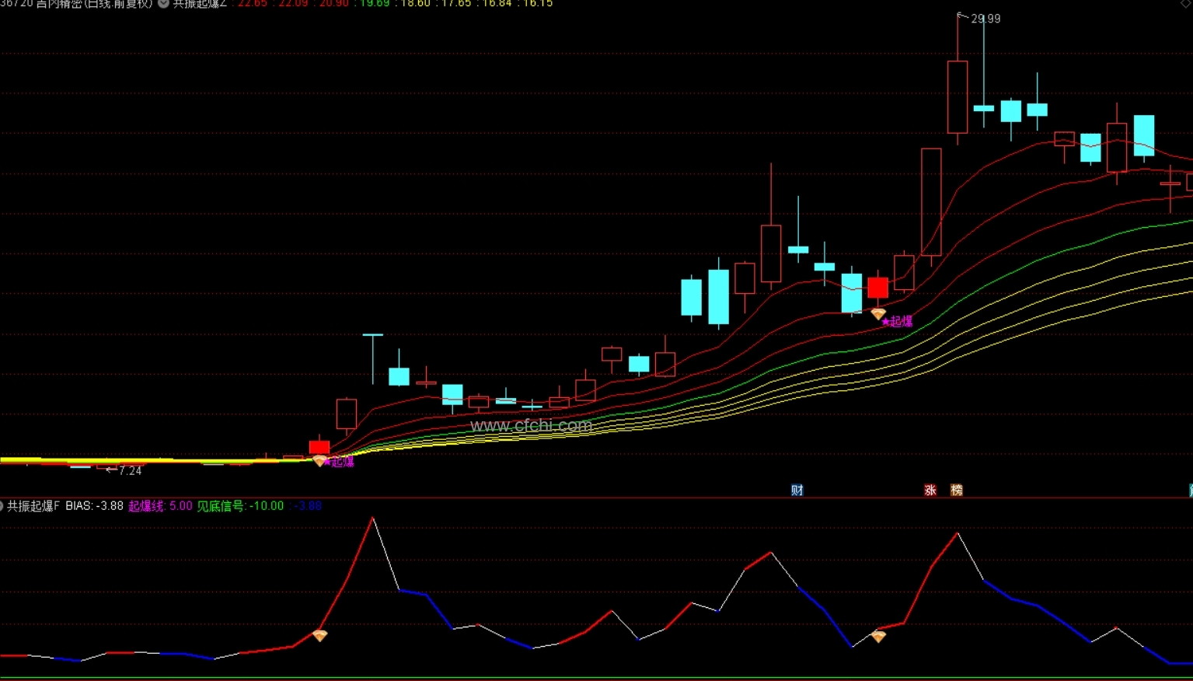Click the magenta ★起爆 label near second signal
The height and width of the screenshot is (681, 1193).
897,321
